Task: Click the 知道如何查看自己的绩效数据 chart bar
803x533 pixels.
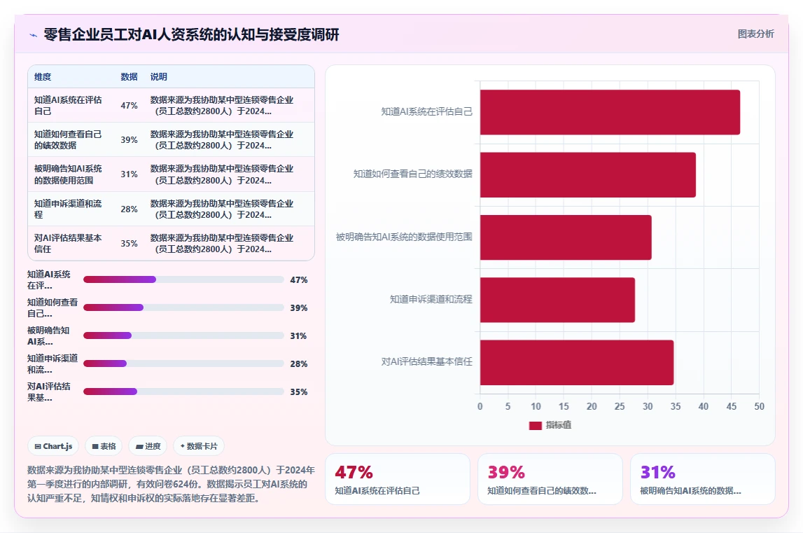Action: (588, 175)
